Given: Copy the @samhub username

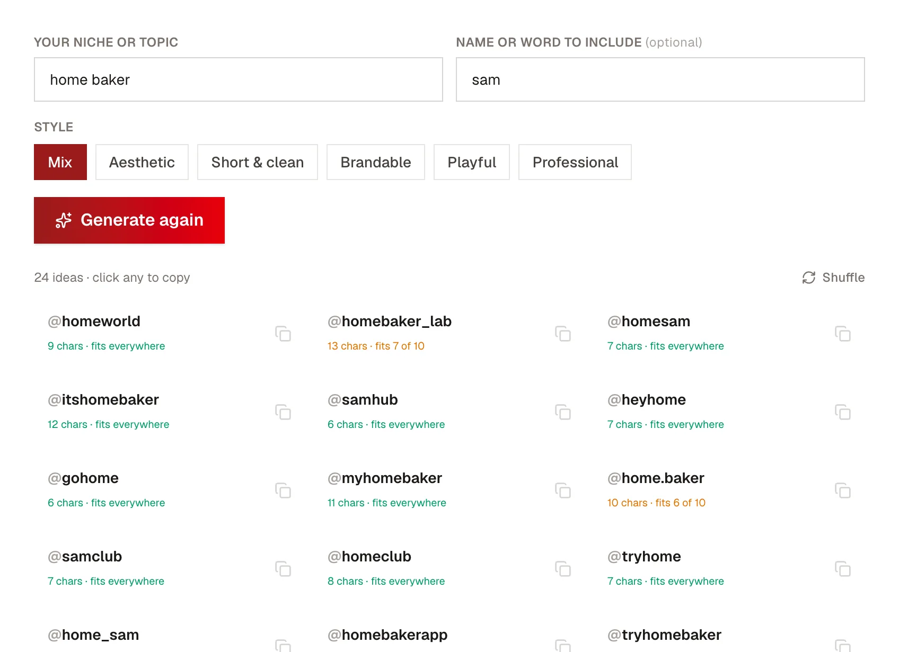Looking at the screenshot, I should click(x=563, y=412).
